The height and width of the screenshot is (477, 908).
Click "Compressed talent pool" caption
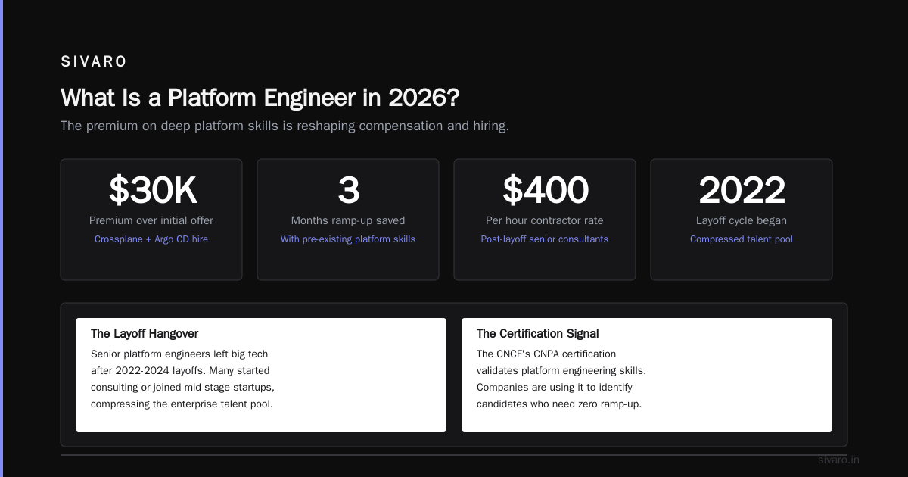[x=742, y=239]
